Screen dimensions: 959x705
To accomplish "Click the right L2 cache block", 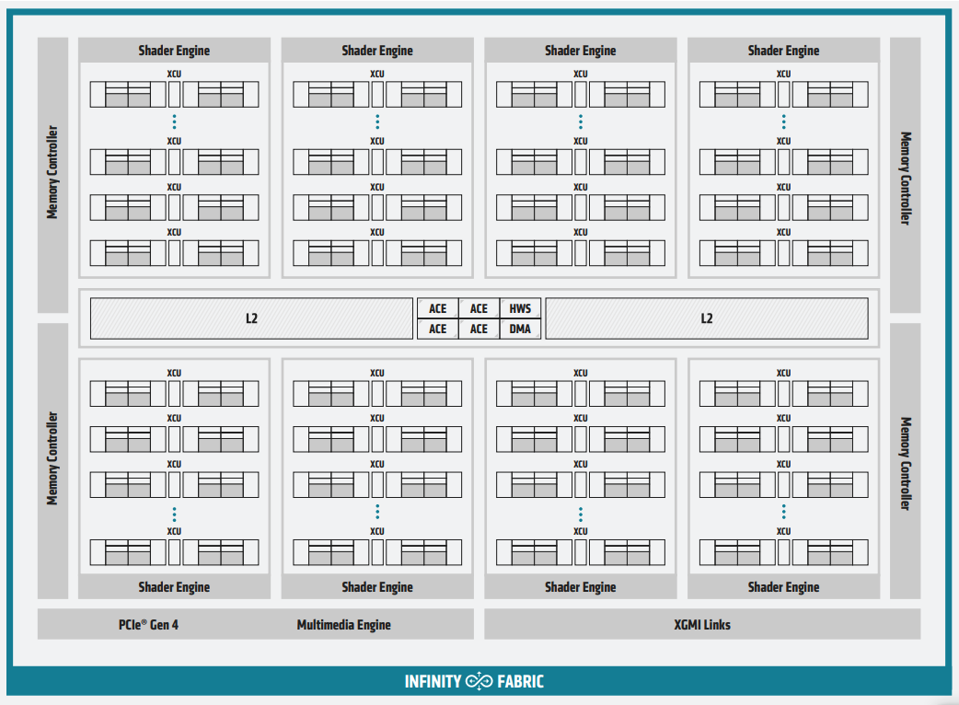I will pos(706,318).
